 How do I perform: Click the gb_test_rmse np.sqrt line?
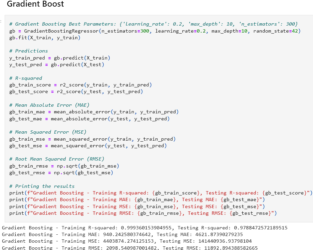(x=61, y=173)
